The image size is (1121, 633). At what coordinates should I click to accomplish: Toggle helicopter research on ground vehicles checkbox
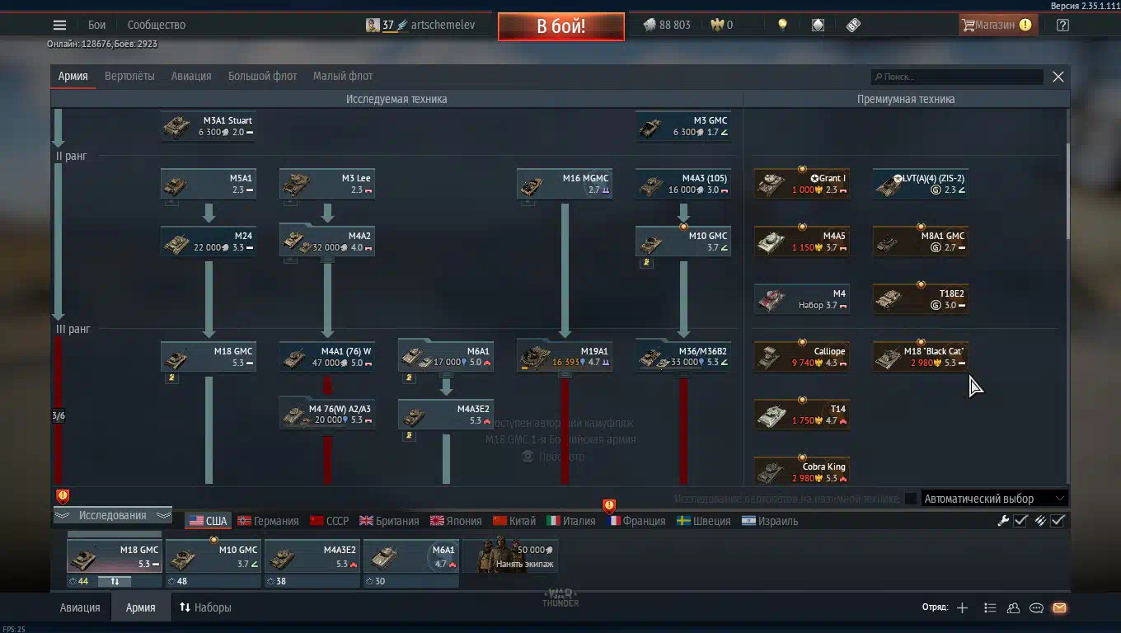[x=911, y=499]
